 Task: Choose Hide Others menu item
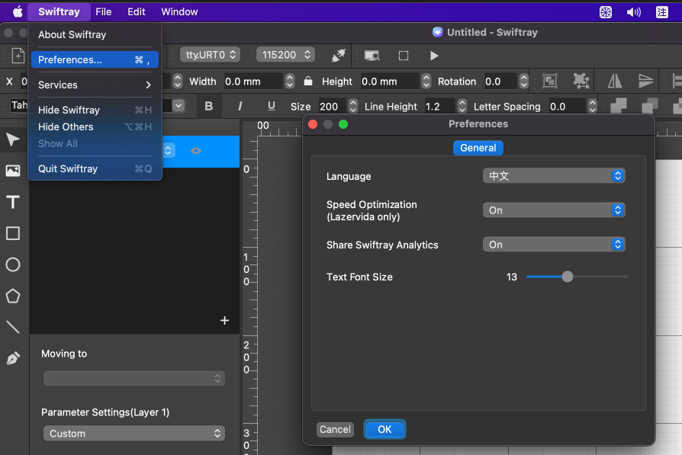pyautogui.click(x=95, y=127)
